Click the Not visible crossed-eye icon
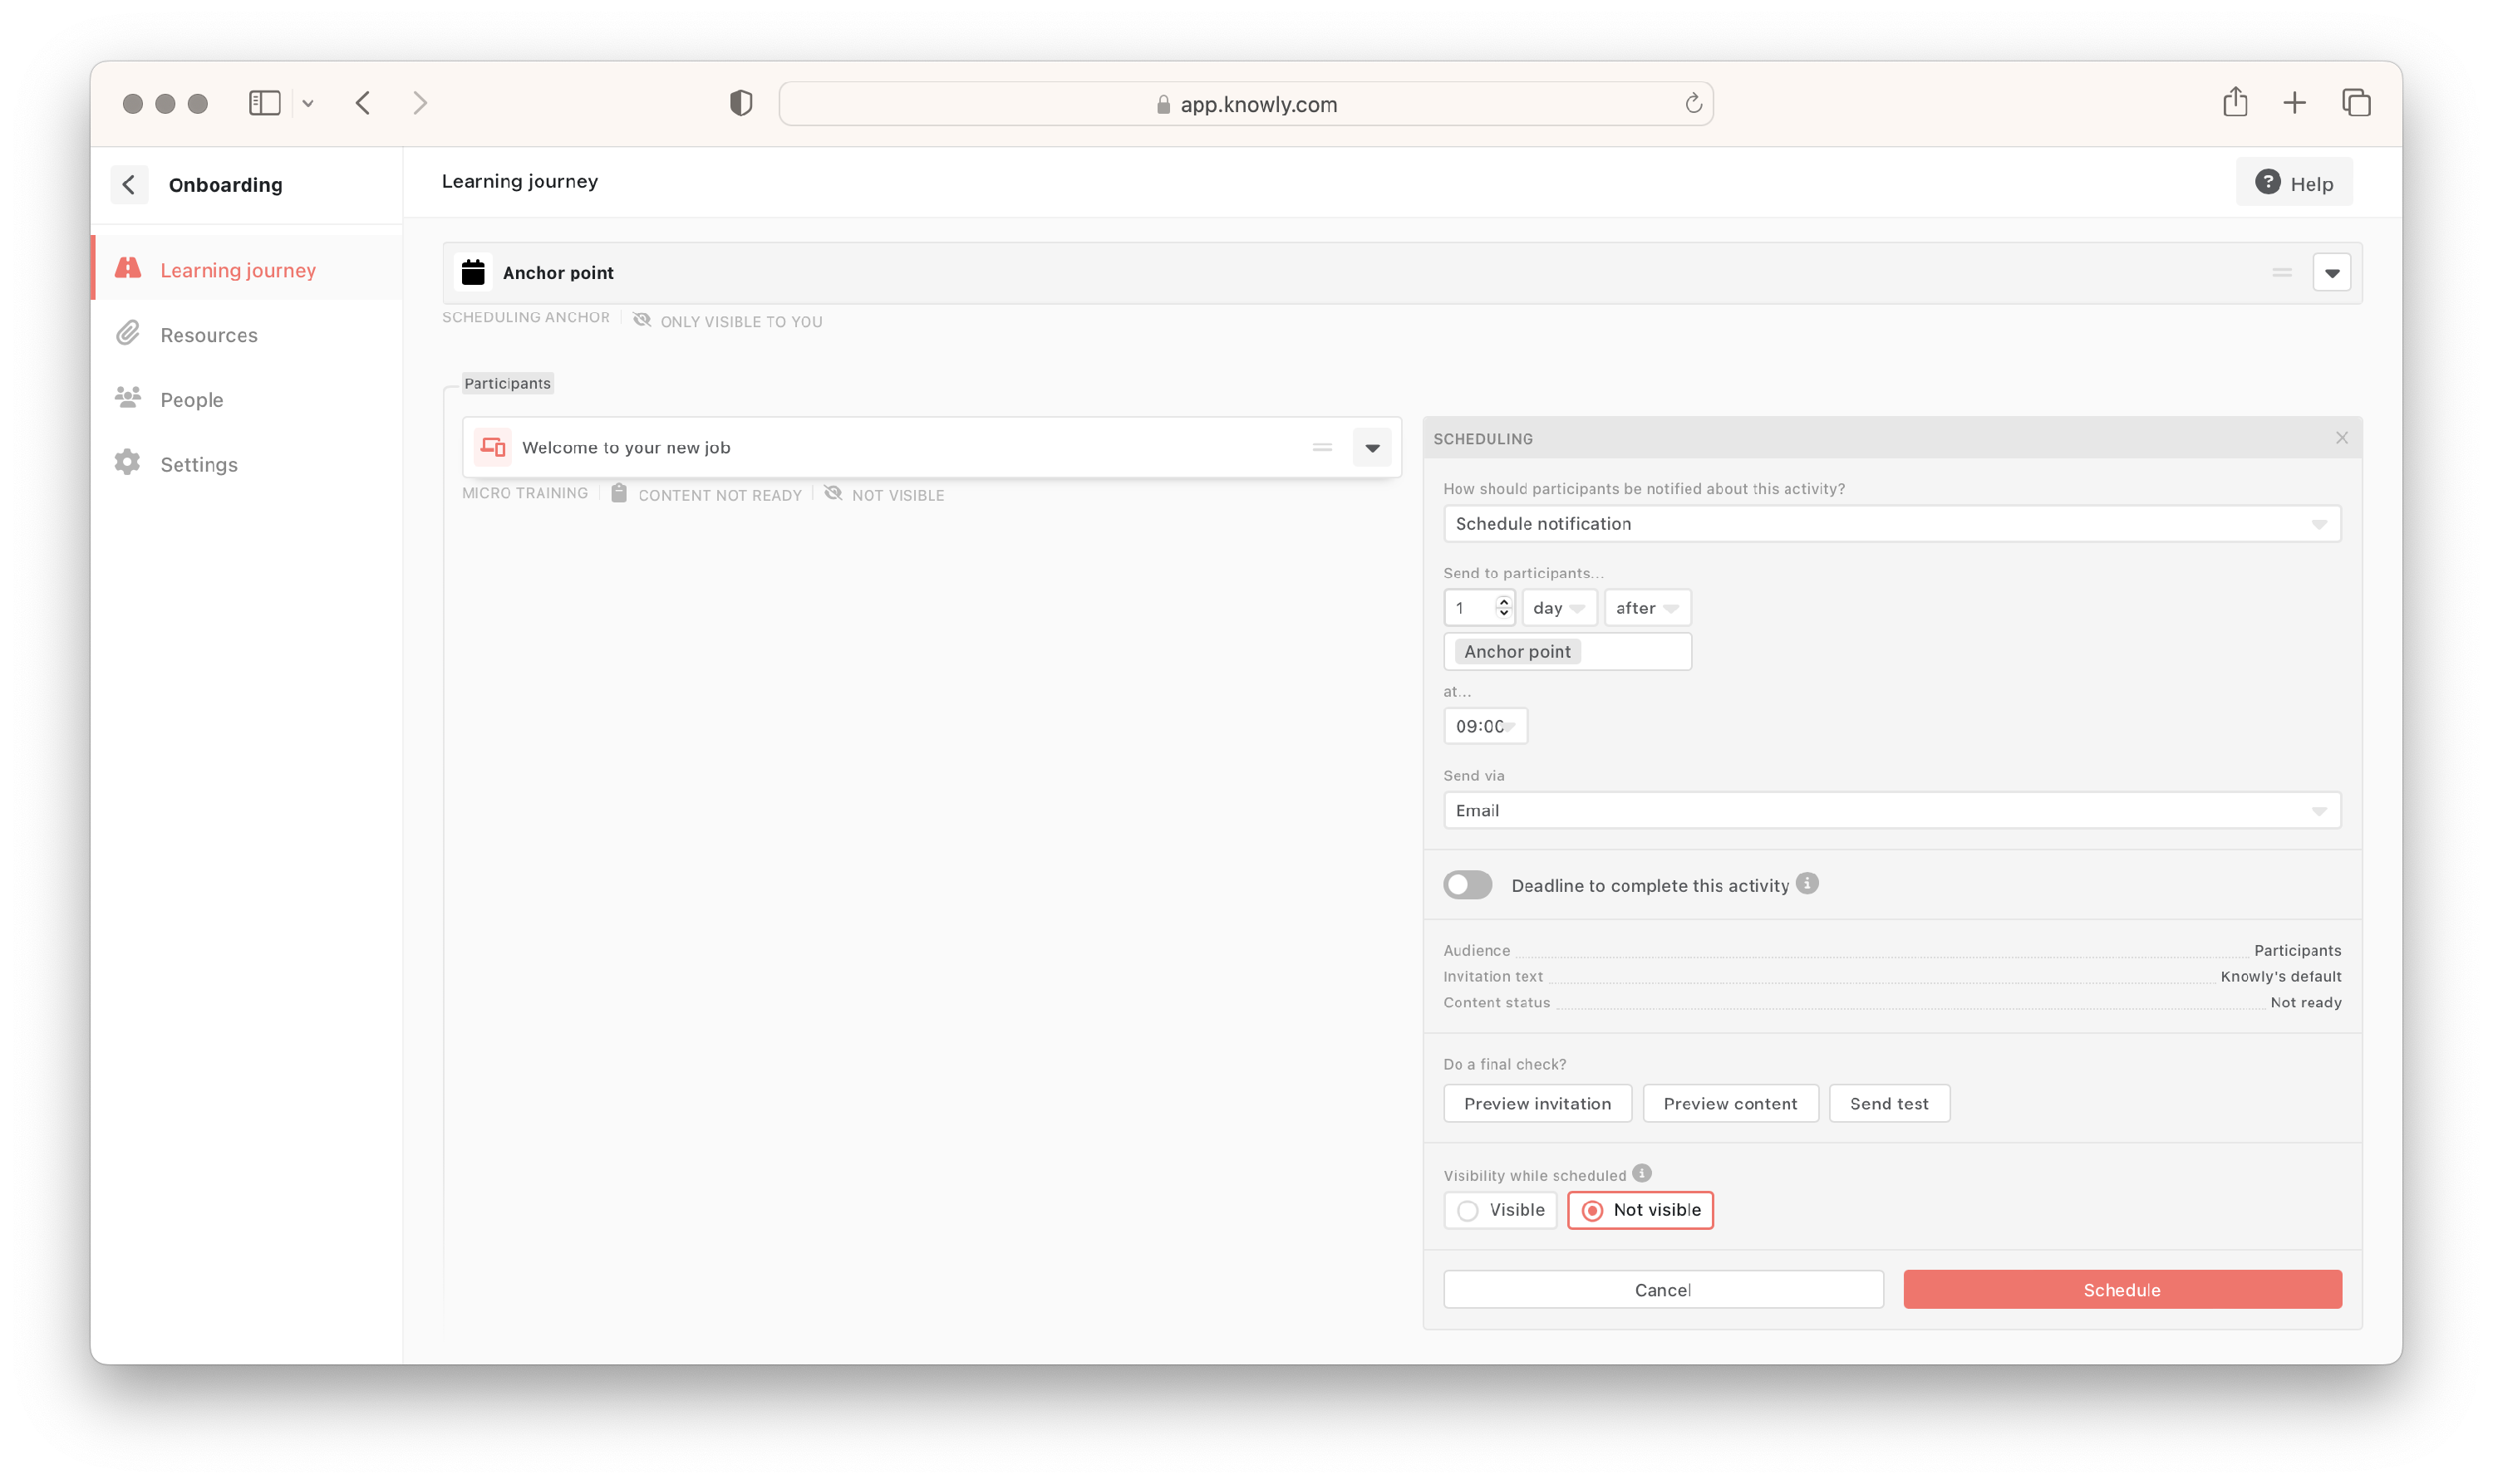This screenshot has height=1484, width=2493. pos(833,493)
